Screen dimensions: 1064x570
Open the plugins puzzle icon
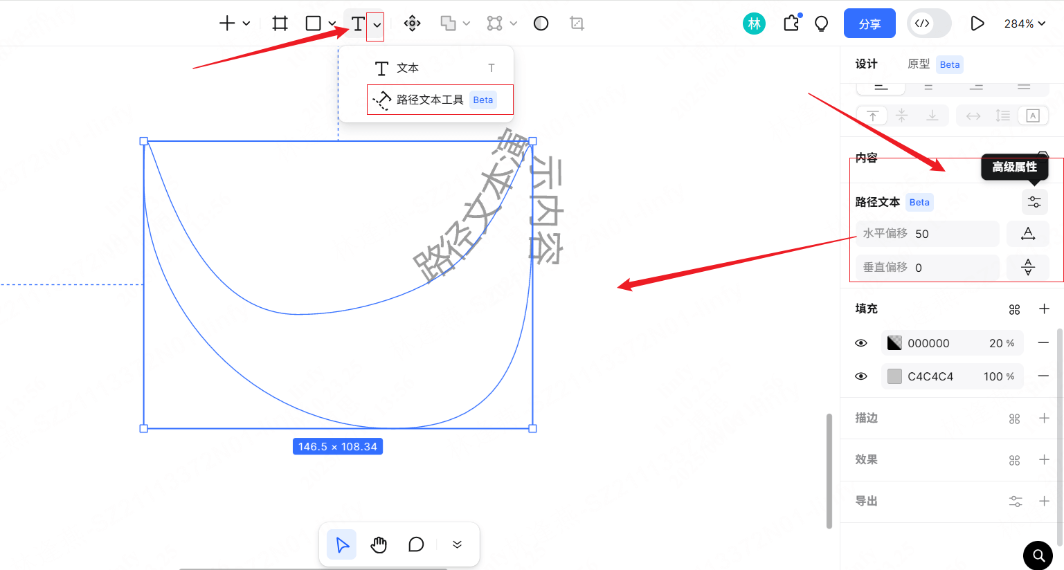pos(791,24)
